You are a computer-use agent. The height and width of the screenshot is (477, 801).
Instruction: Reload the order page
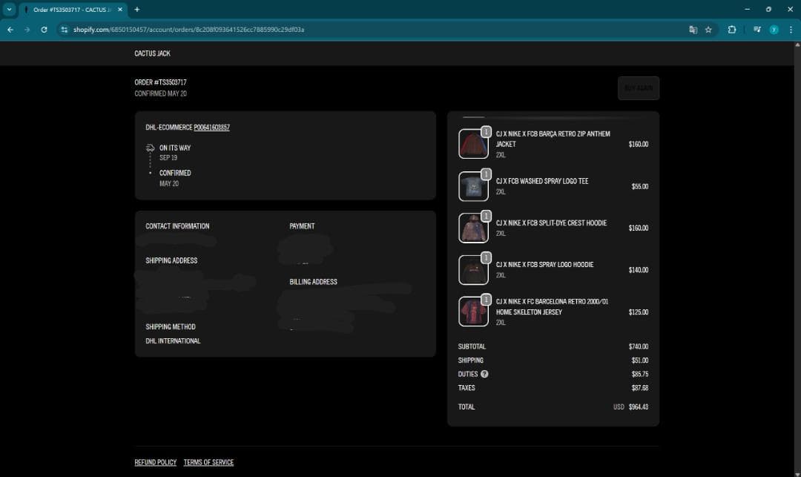(x=44, y=30)
